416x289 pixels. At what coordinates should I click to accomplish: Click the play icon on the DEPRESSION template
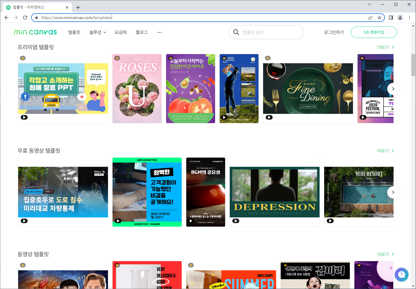coord(236,221)
